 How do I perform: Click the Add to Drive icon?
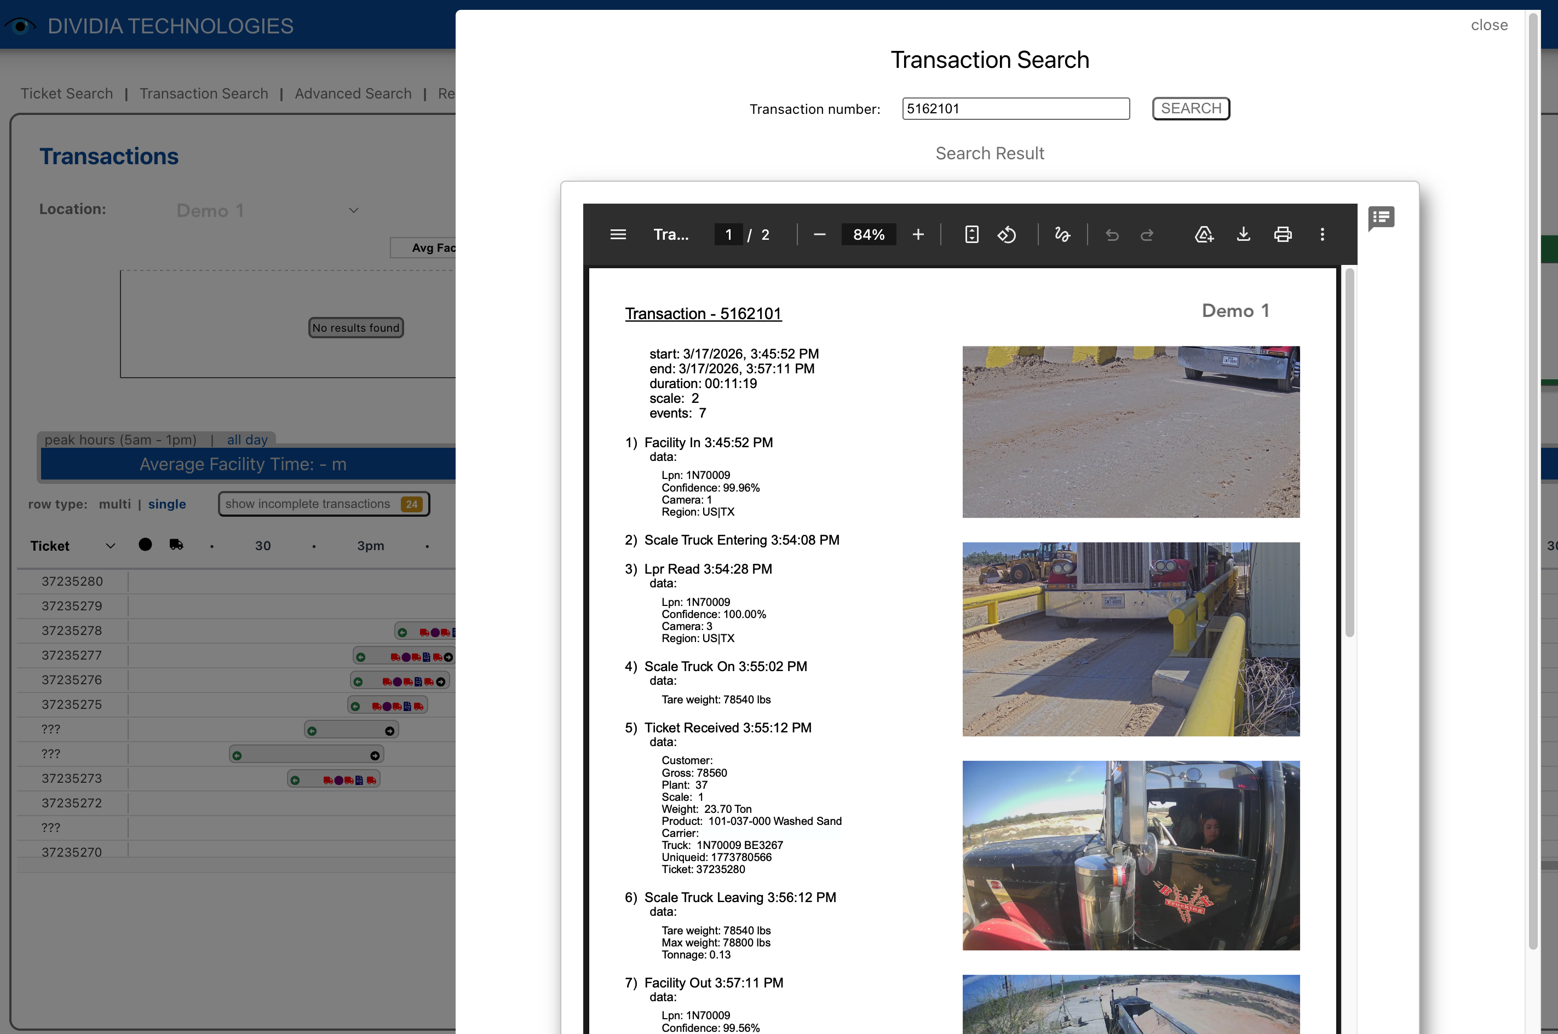coord(1204,234)
